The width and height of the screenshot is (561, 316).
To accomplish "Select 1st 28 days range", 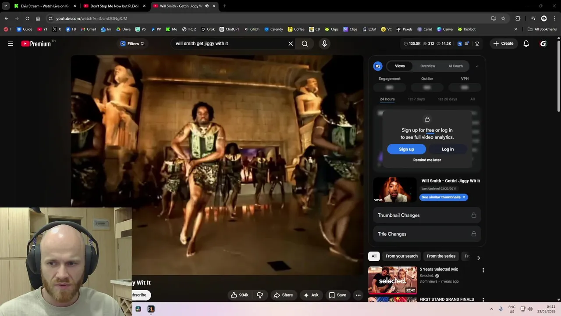I will point(447,99).
